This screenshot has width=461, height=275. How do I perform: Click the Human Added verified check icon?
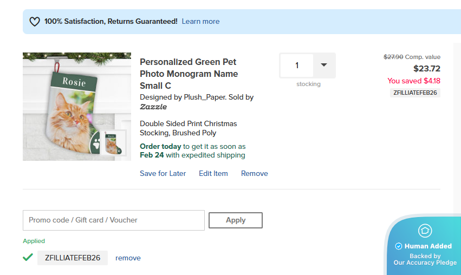399,246
